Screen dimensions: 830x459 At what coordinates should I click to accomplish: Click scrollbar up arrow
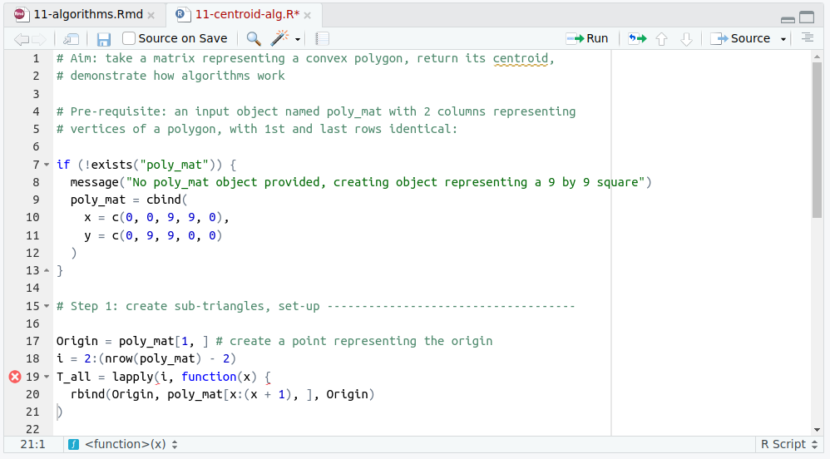(817, 56)
